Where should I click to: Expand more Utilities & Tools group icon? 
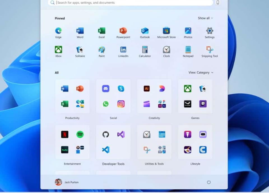point(162,150)
